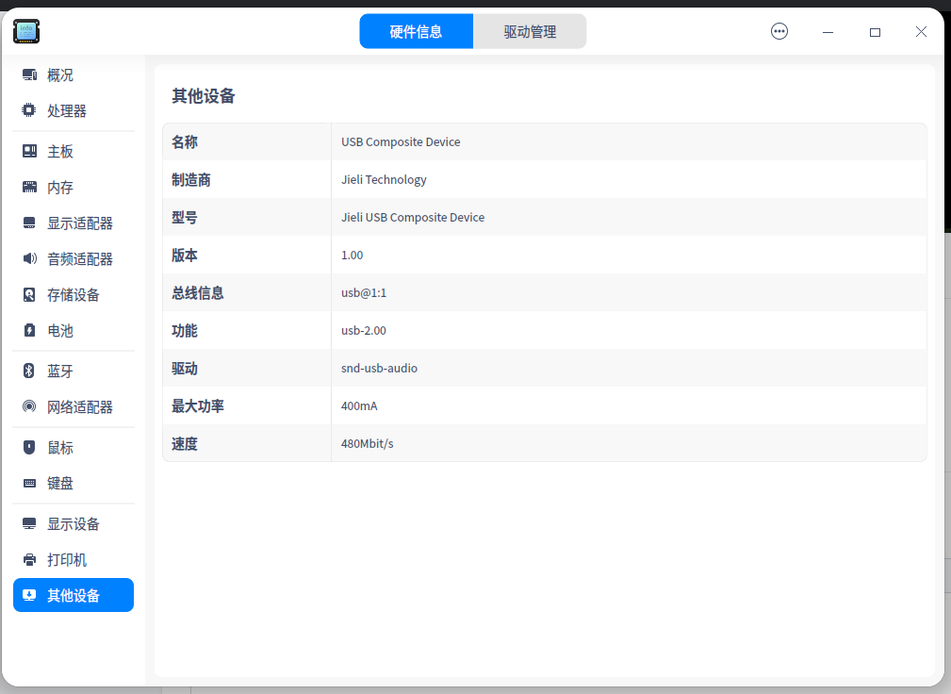Select the 打印机 printer icon
Image resolution: width=951 pixels, height=694 pixels.
coord(29,559)
